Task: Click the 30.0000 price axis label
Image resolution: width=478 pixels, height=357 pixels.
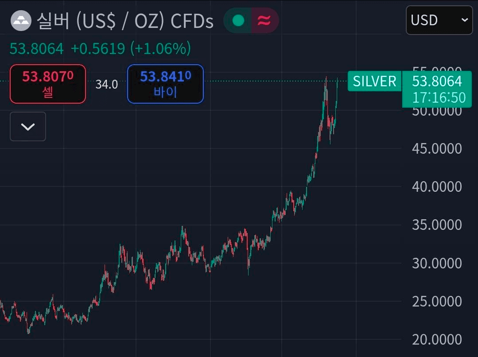Action: click(437, 263)
